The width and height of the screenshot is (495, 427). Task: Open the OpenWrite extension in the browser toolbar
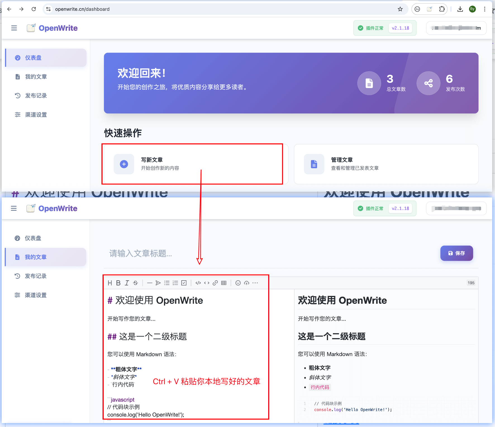(x=430, y=9)
